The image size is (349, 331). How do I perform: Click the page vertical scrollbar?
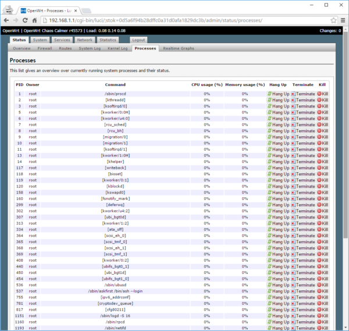click(x=346, y=175)
